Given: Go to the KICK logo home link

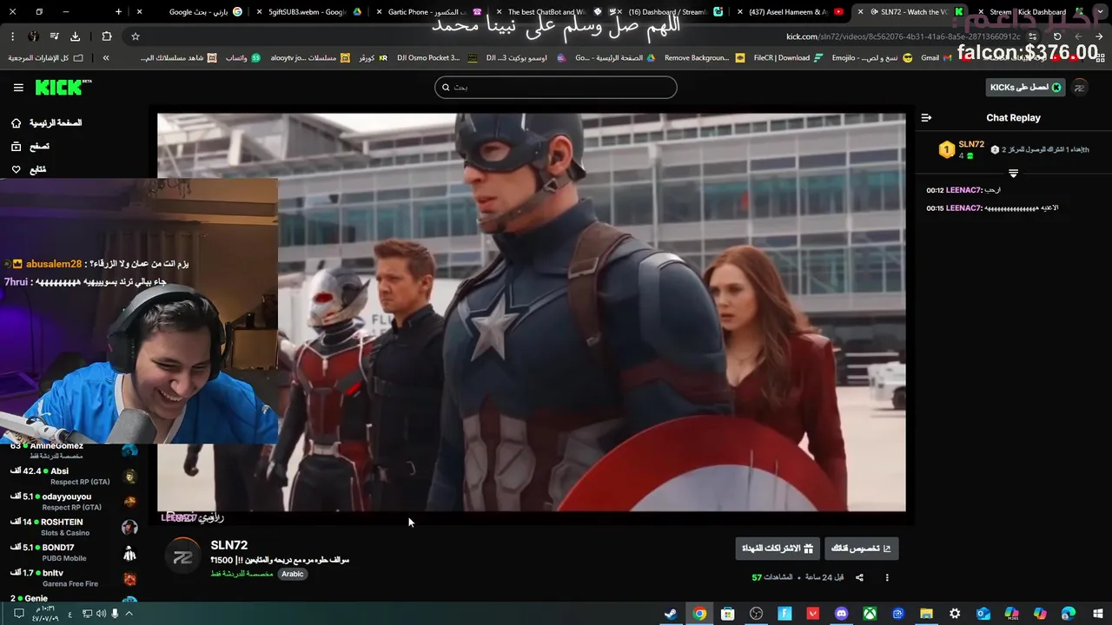Looking at the screenshot, I should [63, 88].
